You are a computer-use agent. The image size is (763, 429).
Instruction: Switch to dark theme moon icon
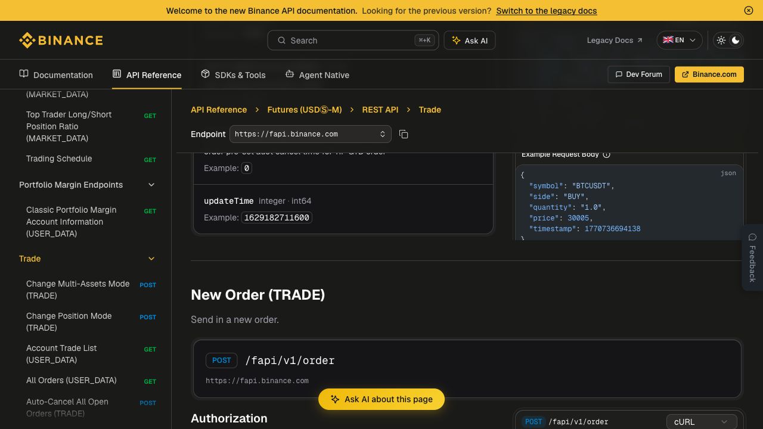[736, 41]
